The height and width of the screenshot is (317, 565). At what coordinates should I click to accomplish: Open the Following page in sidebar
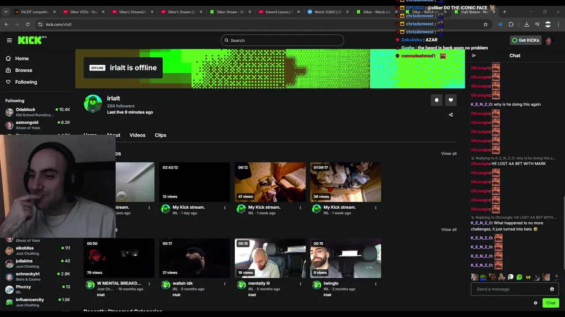pos(26,82)
